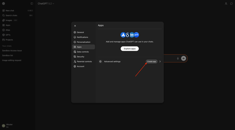This screenshot has width=235, height=130.
Task: Select Security settings tab
Action: click(83, 57)
